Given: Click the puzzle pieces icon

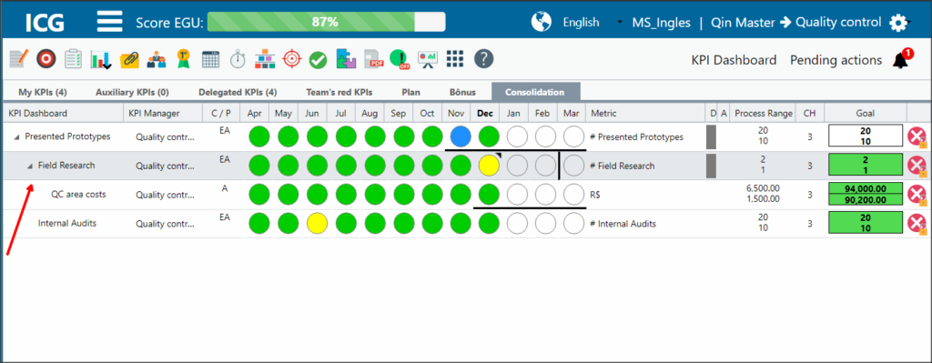Looking at the screenshot, I should tap(346, 59).
